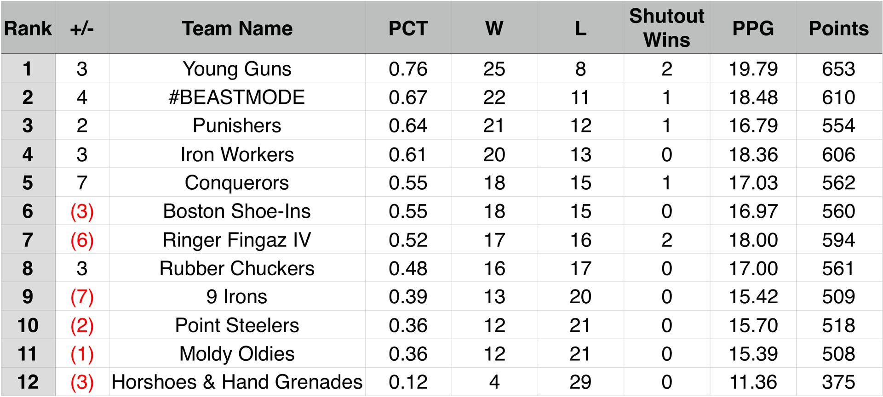Image resolution: width=883 pixels, height=397 pixels.
Task: Select the Conquerors team name
Action: click(x=237, y=183)
